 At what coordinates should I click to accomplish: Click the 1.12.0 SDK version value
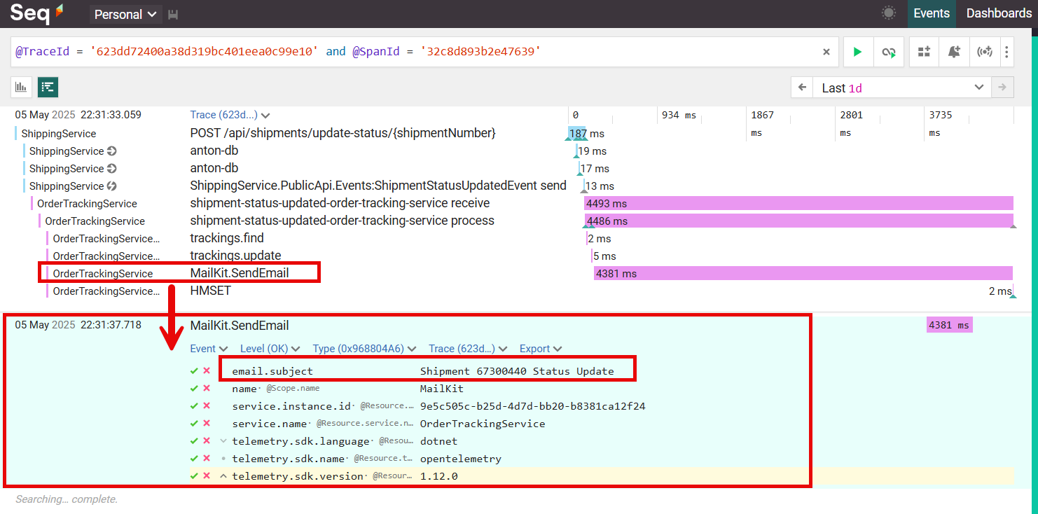click(x=439, y=476)
